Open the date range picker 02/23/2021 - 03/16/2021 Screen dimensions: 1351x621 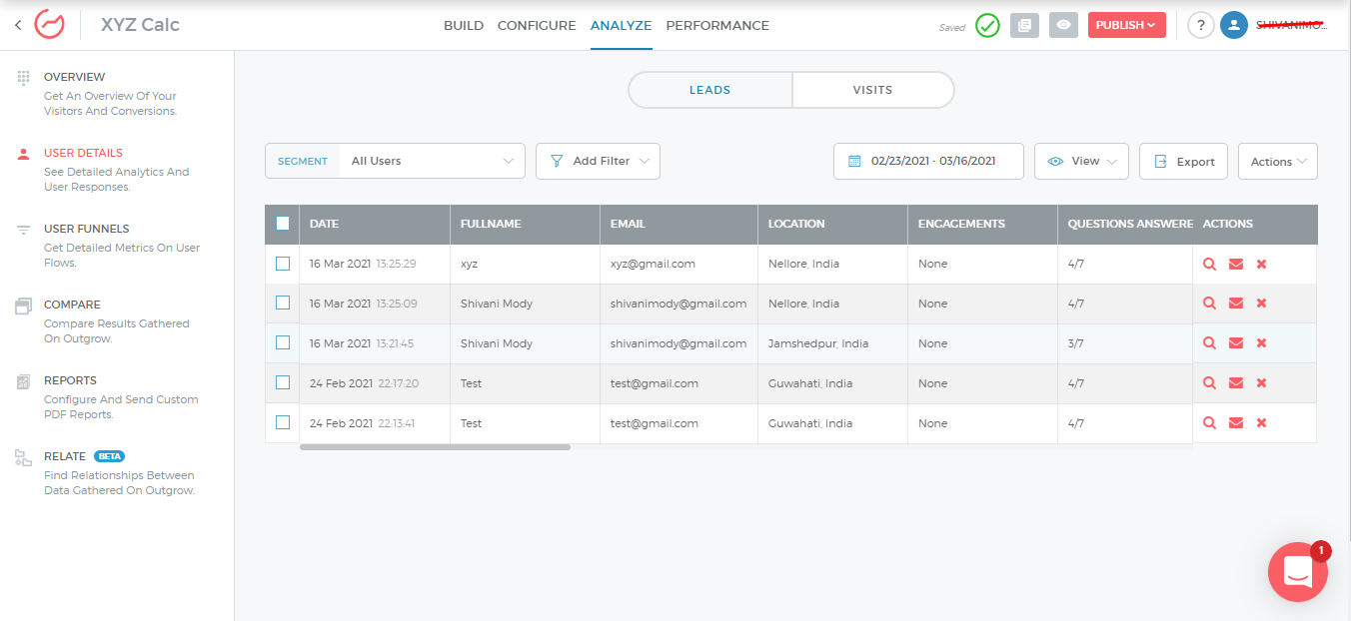(x=928, y=161)
